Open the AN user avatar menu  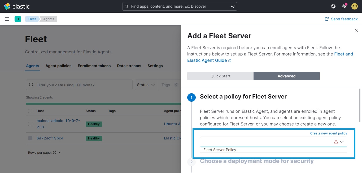(354, 6)
